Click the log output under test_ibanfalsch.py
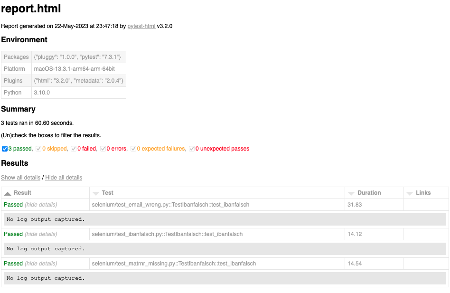This screenshot has height=293, width=450. (x=225, y=249)
